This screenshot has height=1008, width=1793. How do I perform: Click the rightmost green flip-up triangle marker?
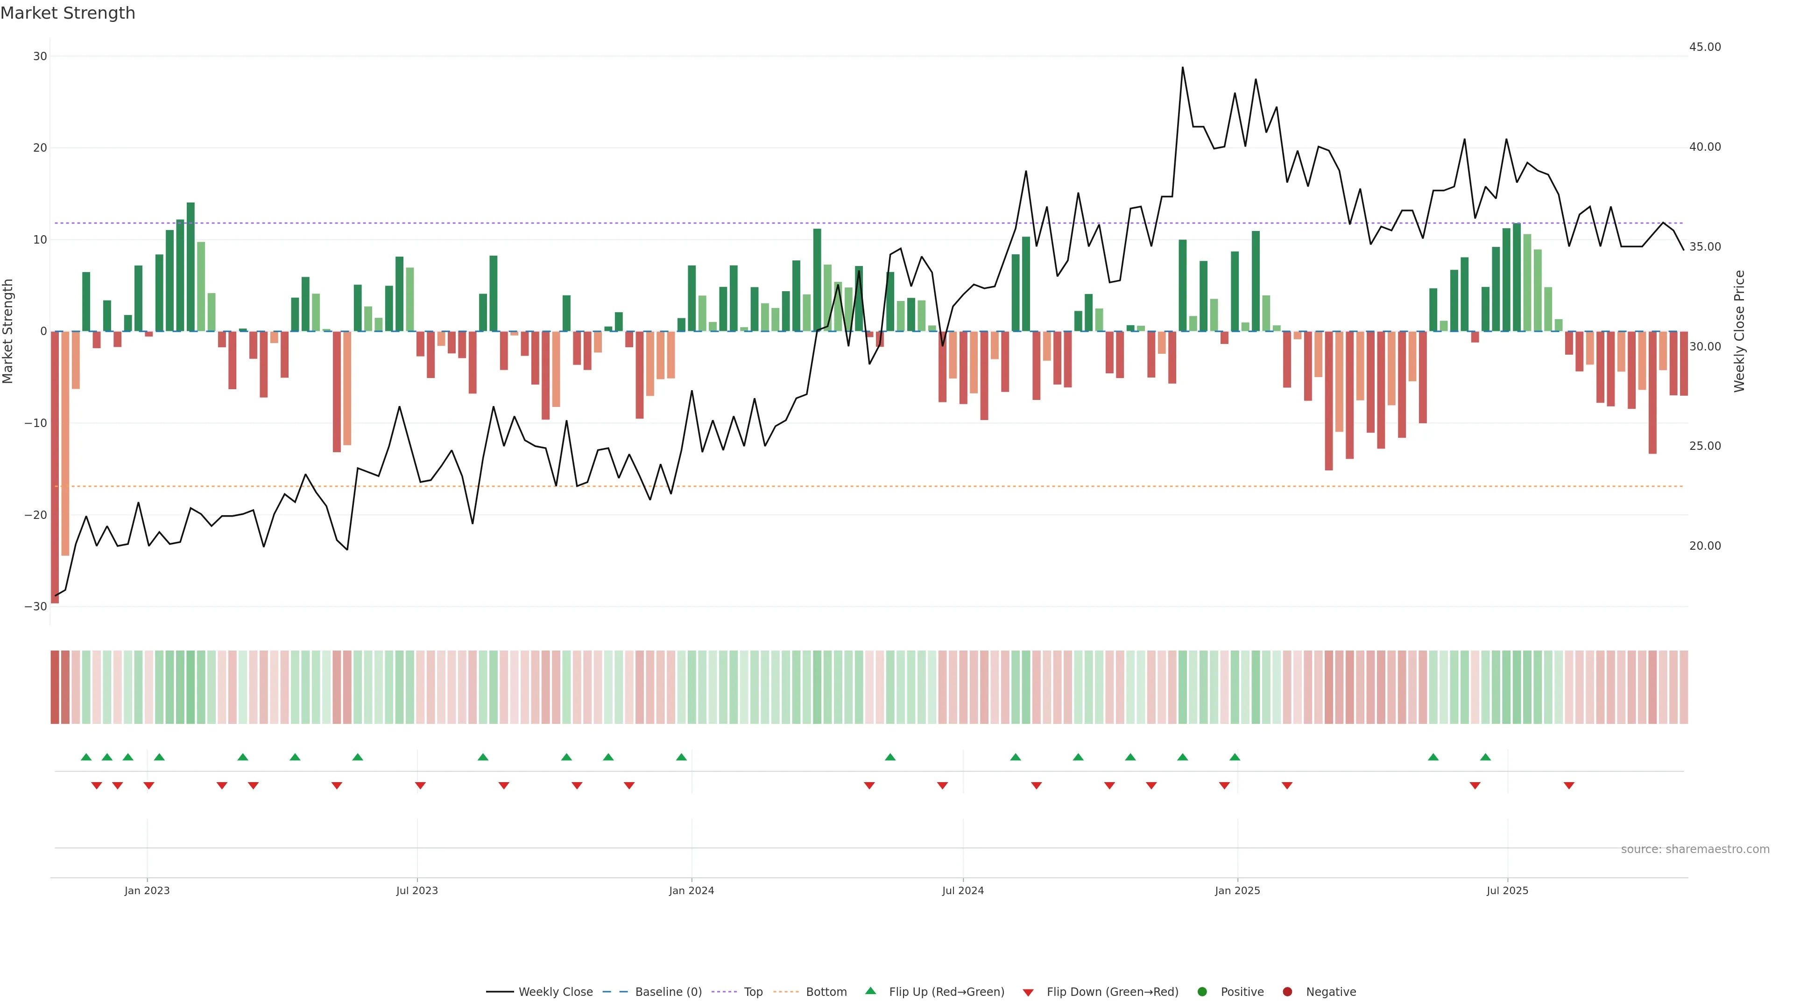(x=1485, y=757)
